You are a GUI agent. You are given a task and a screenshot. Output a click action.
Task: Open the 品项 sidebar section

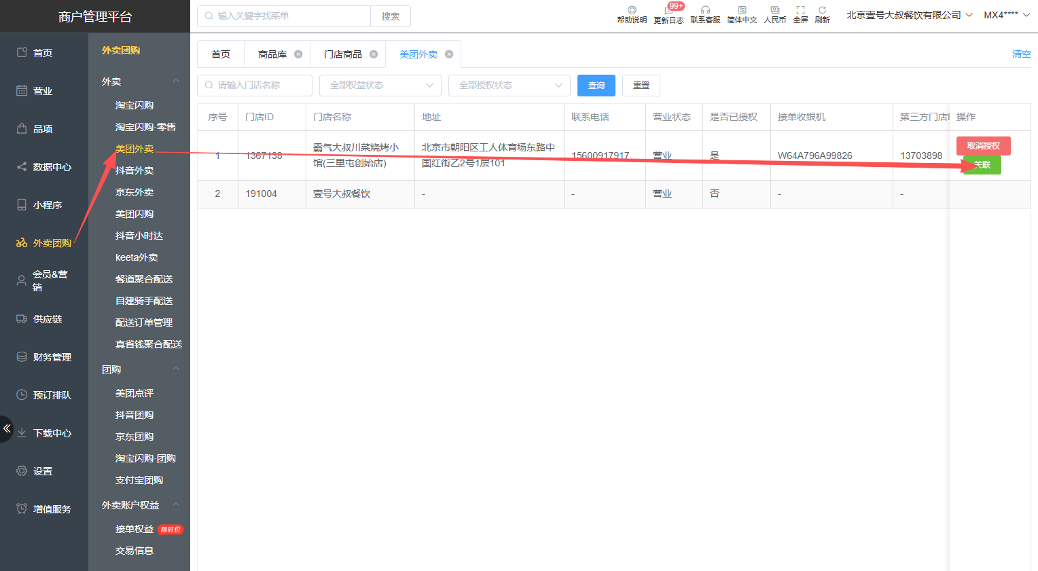44,128
